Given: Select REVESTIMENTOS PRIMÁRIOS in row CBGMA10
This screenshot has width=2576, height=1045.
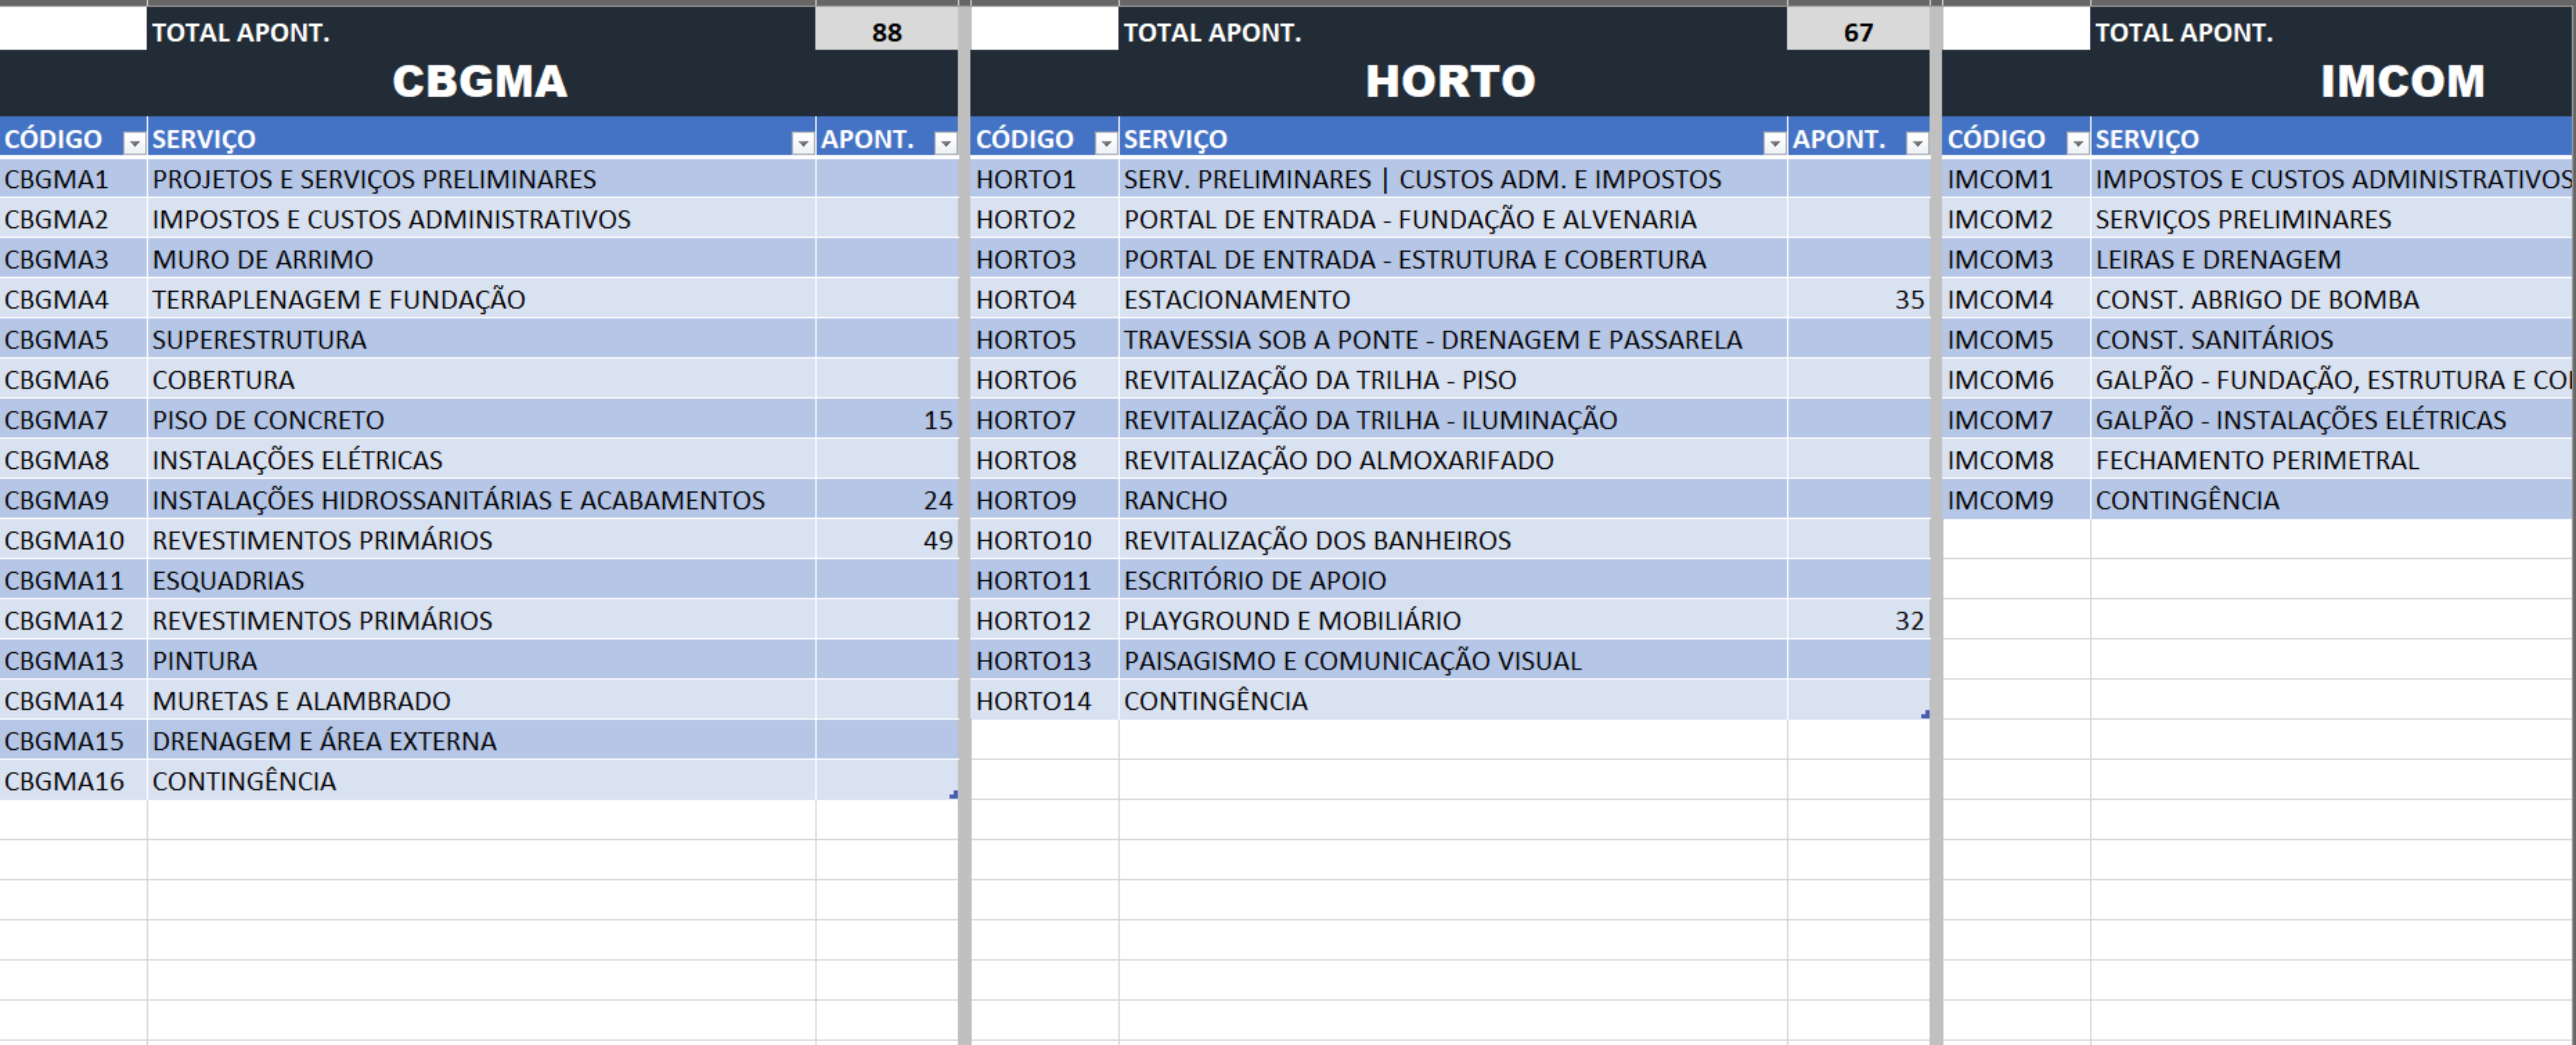Looking at the screenshot, I should pyautogui.click(x=481, y=540).
